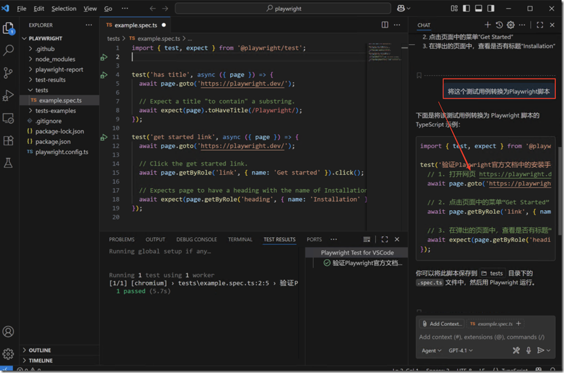
Task: Open the Edit menu
Action: 39,8
